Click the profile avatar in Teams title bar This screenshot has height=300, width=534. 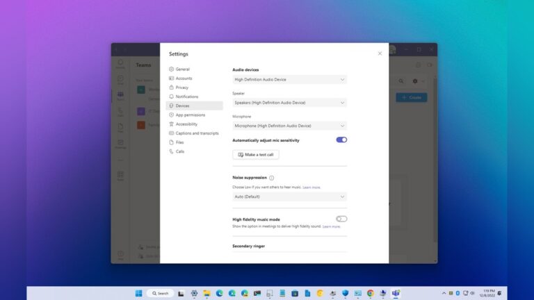coord(392,50)
